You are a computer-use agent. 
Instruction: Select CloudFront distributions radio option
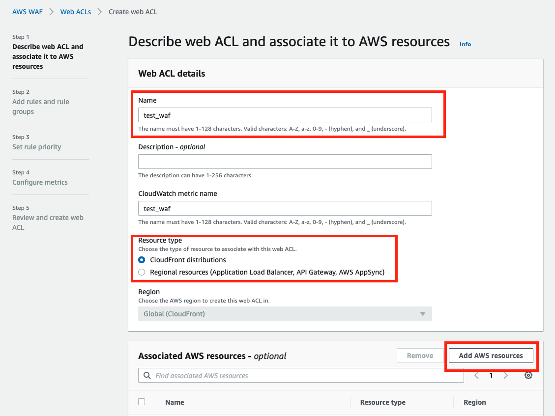(x=142, y=260)
